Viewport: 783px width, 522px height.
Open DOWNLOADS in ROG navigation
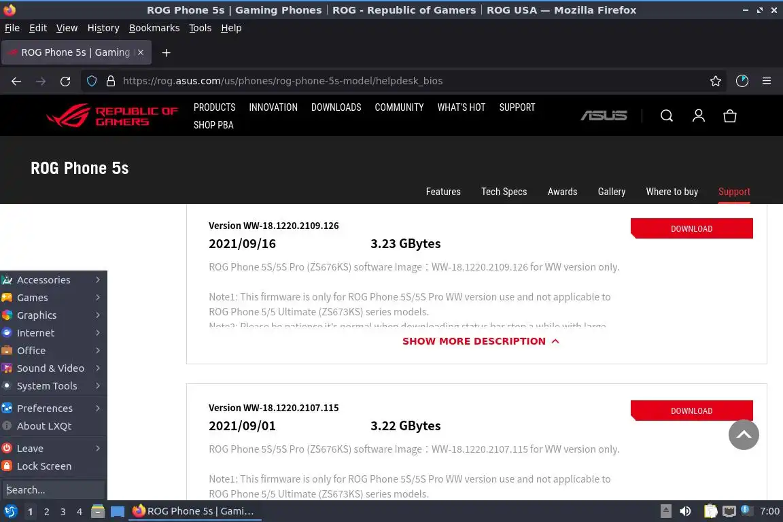coord(336,107)
